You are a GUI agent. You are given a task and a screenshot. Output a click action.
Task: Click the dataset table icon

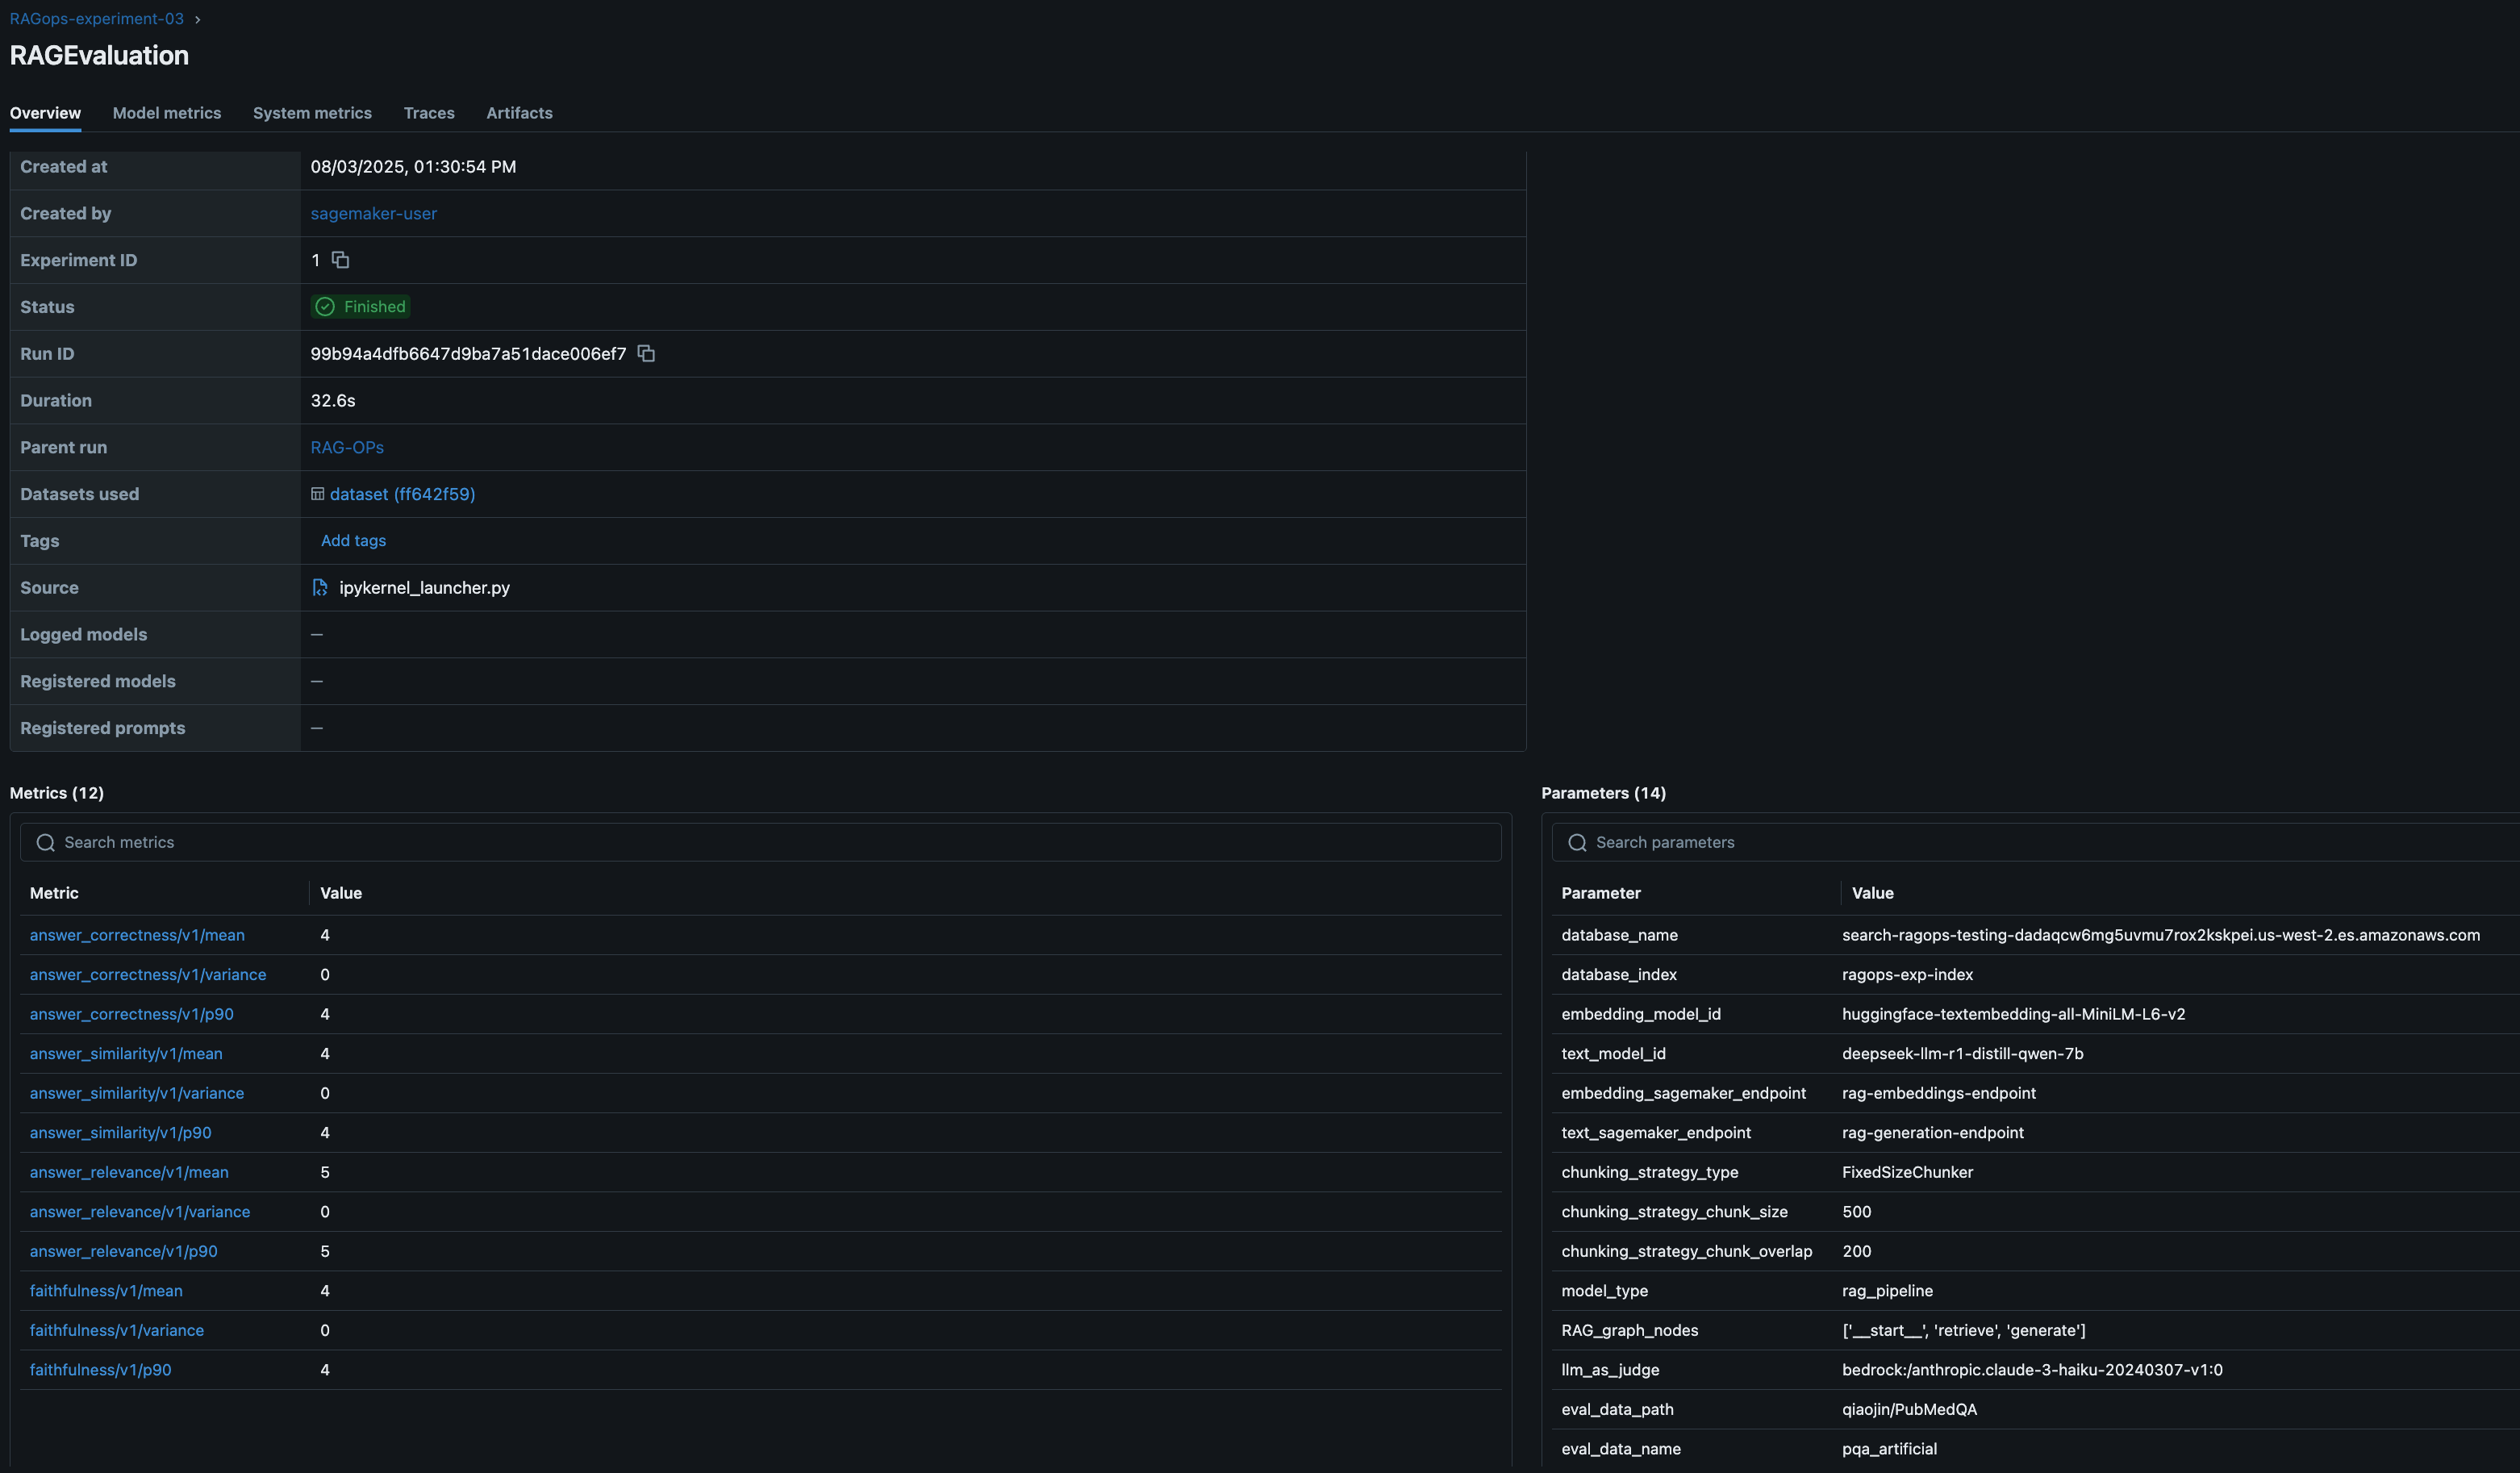(x=317, y=494)
